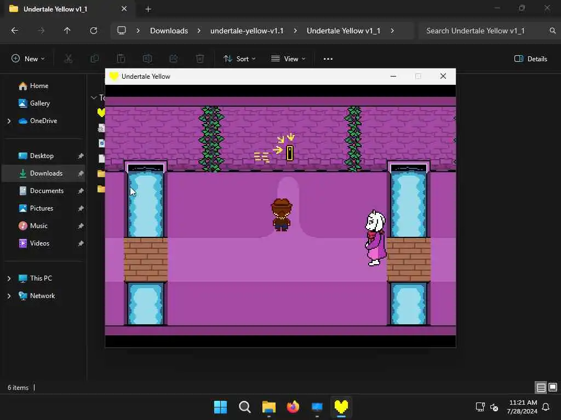The image size is (561, 420).
Task: Expand chevron before Downloads in breadcrumb
Action: [x=138, y=31]
